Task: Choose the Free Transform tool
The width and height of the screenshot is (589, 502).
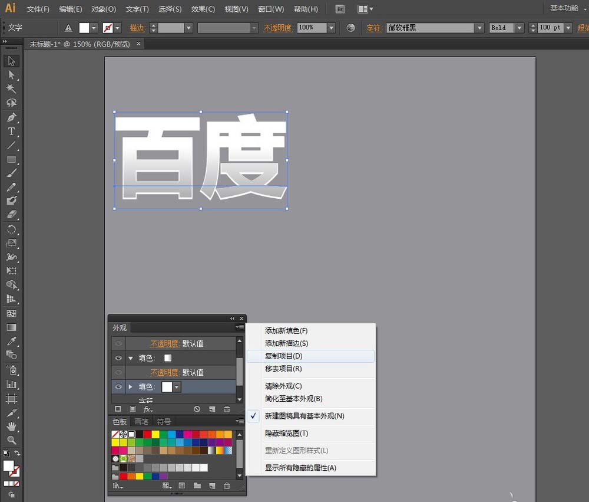Action: 11,271
